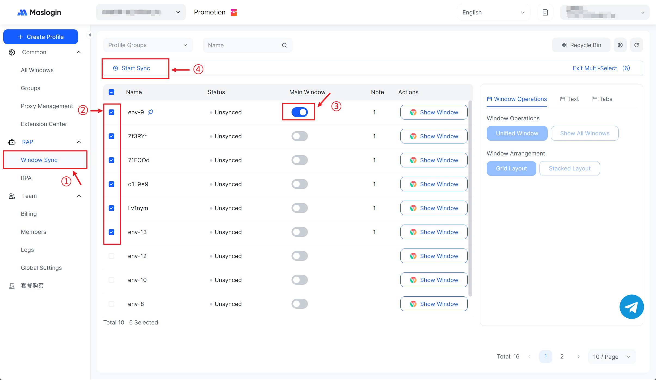
Task: Click the Promotion envelope icon
Action: click(234, 13)
